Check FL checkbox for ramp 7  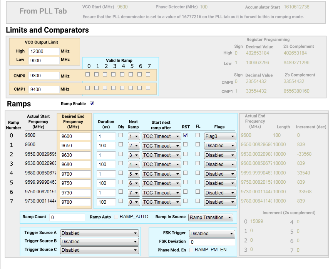(198, 201)
